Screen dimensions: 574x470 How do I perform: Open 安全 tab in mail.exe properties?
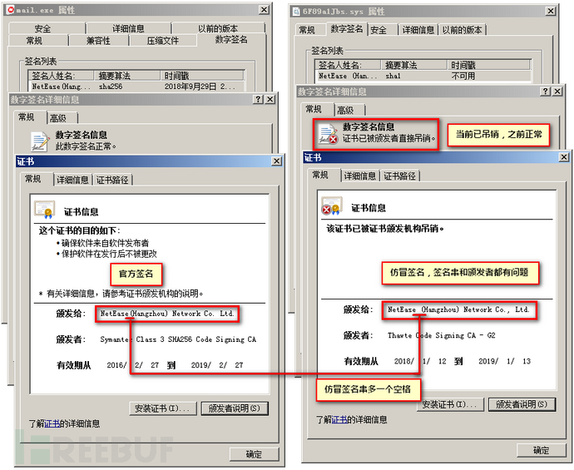pos(47,28)
